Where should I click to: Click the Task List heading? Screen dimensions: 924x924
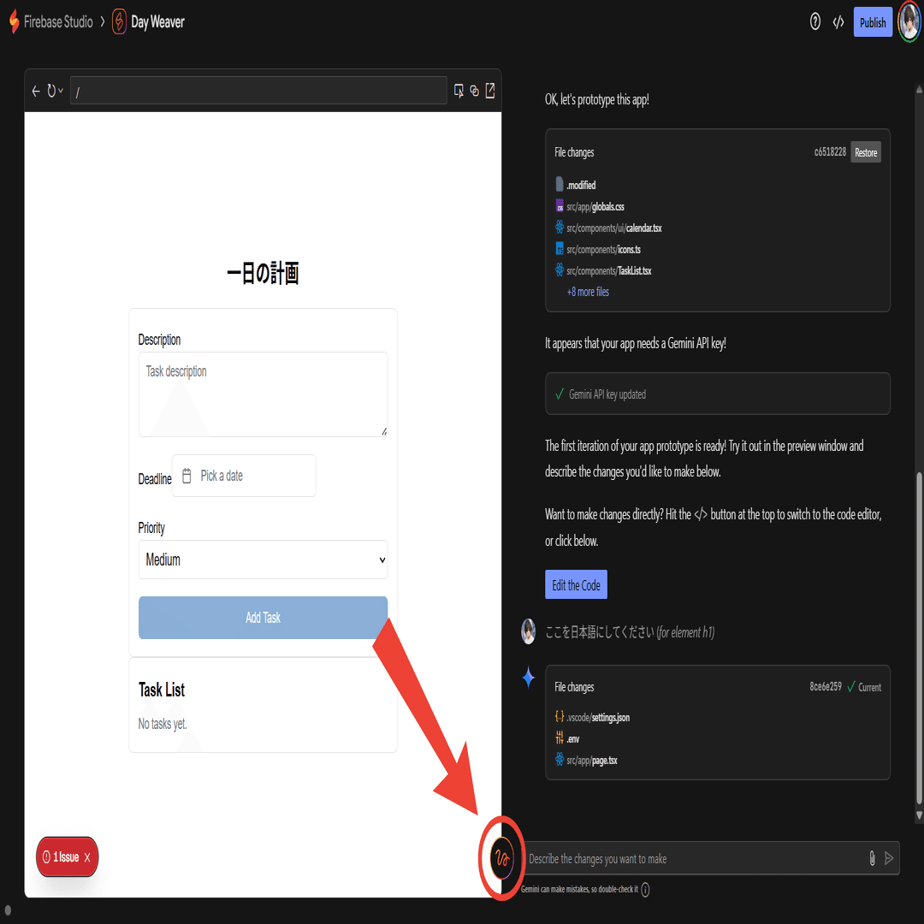click(x=162, y=690)
